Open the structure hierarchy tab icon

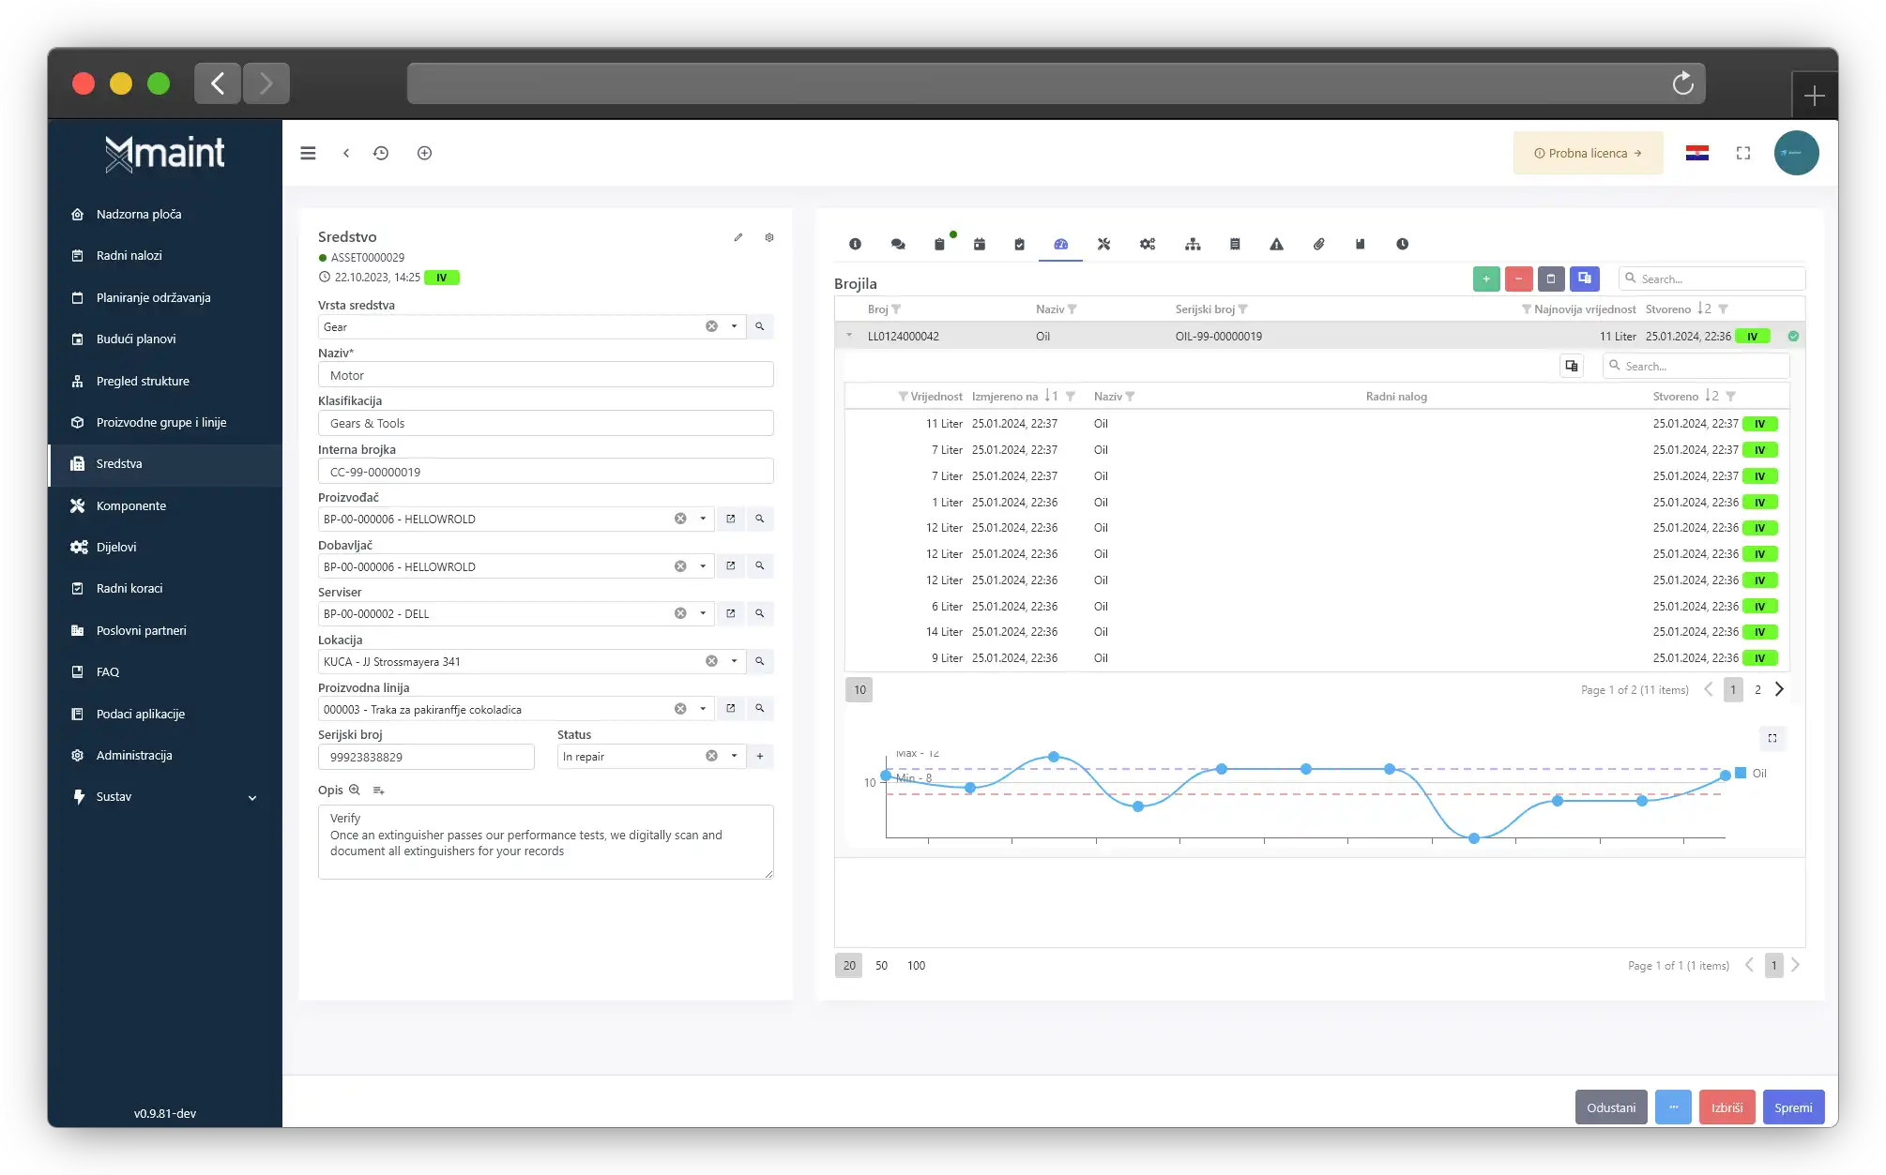click(x=1193, y=244)
